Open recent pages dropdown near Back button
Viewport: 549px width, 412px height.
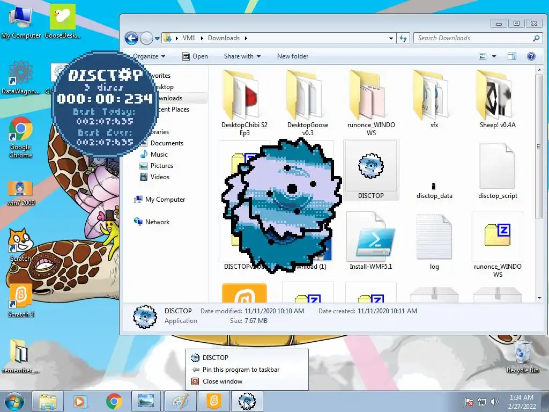(157, 38)
